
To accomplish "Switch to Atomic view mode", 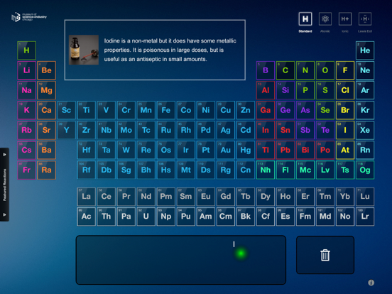I will (325, 19).
